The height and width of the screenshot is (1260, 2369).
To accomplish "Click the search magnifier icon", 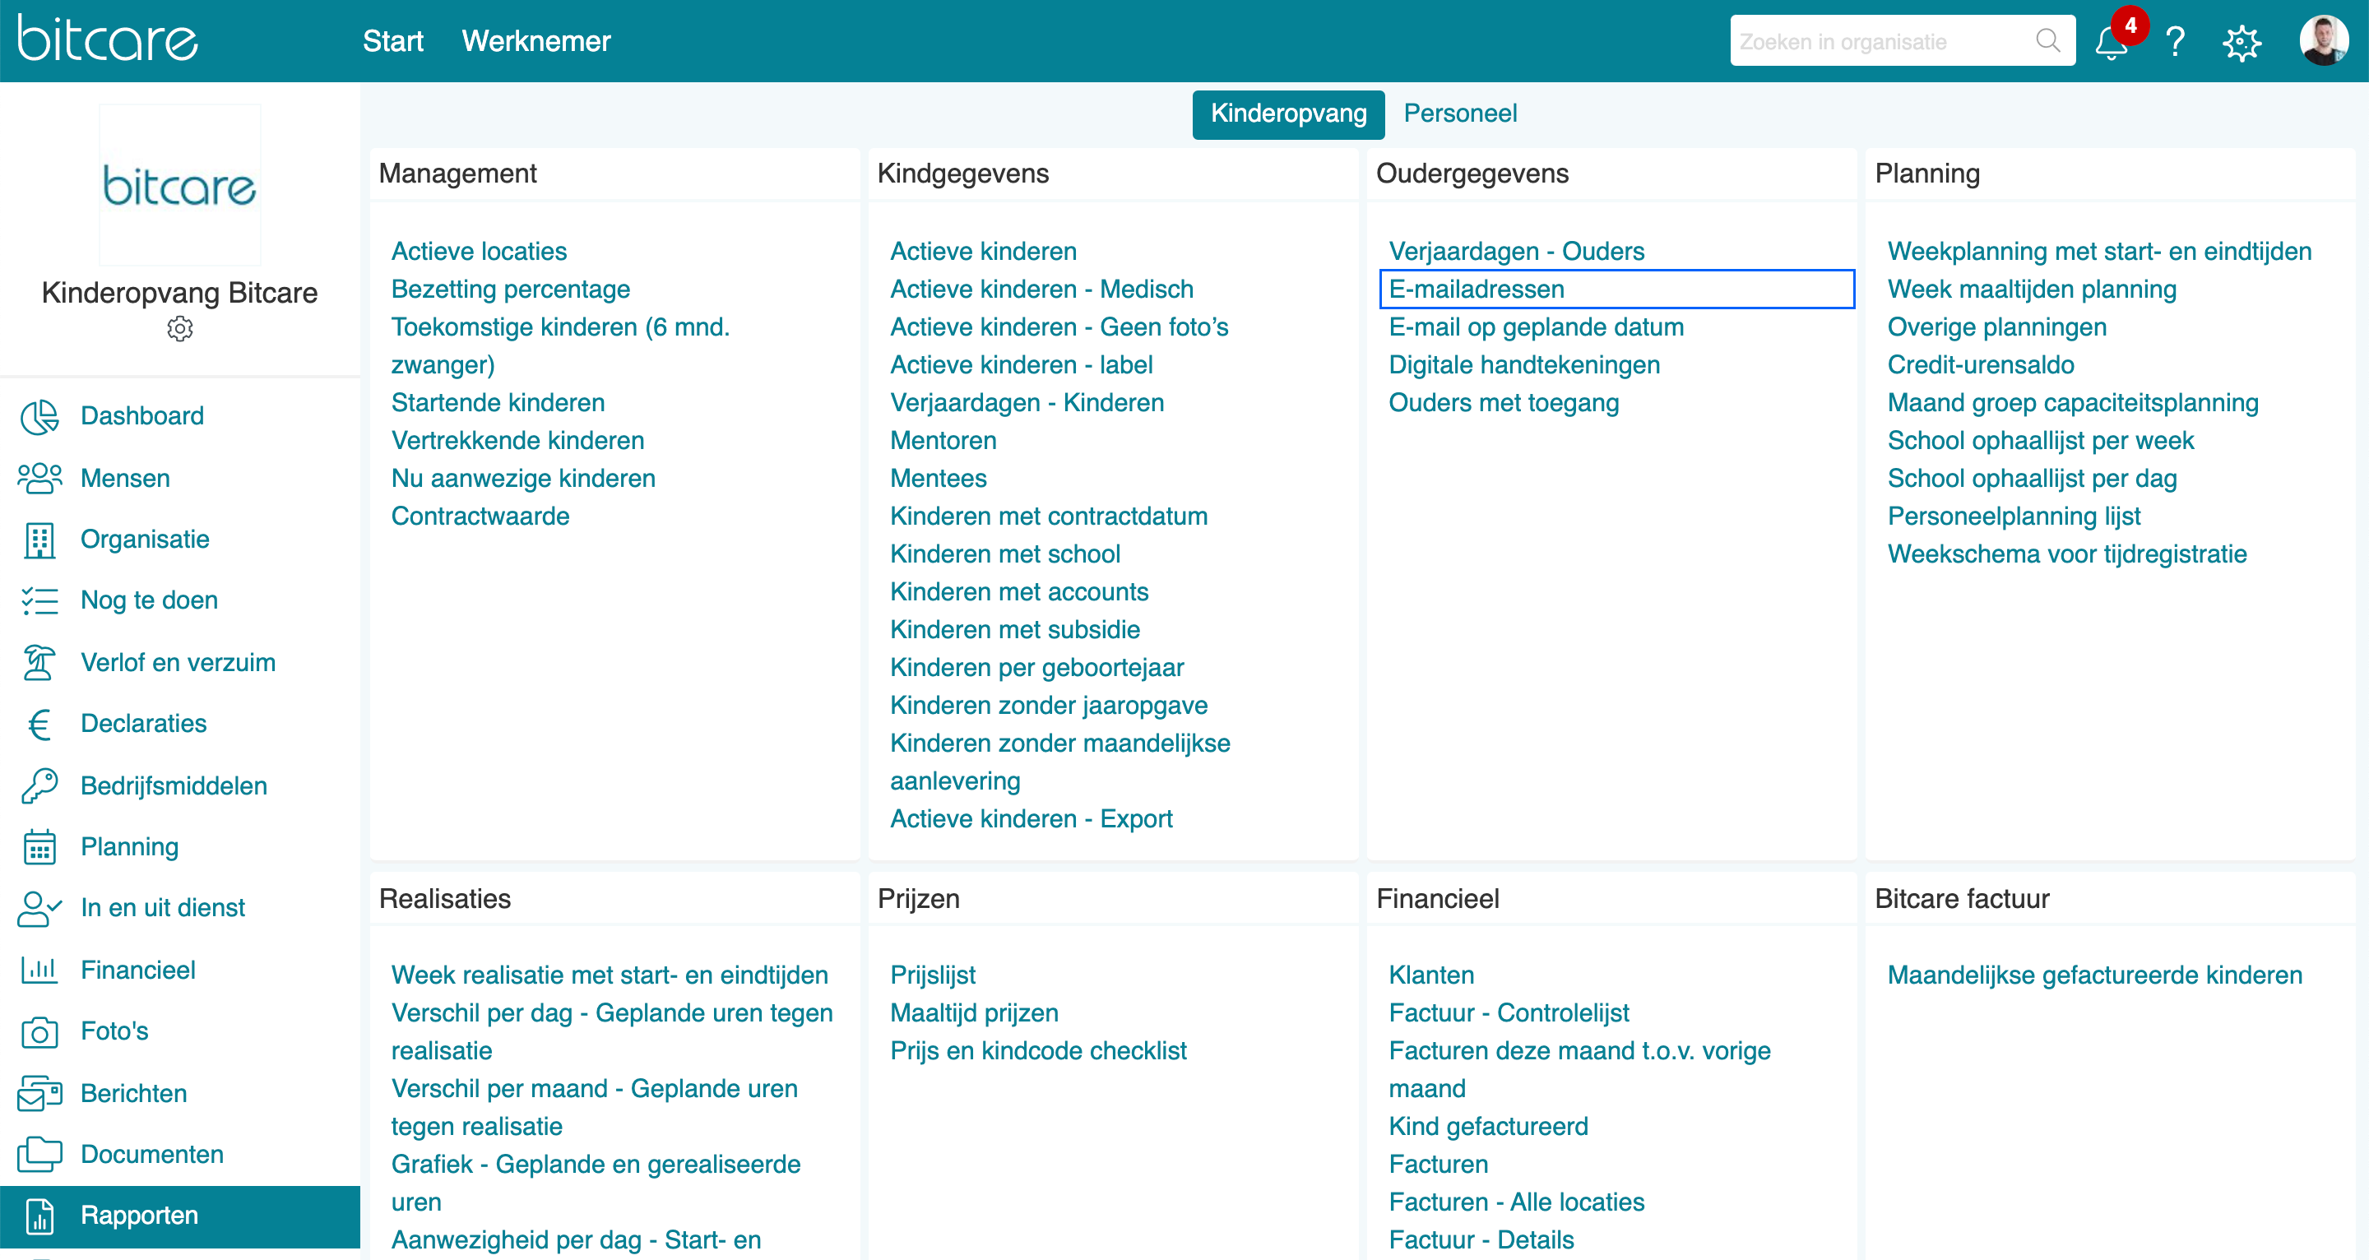I will point(2047,40).
